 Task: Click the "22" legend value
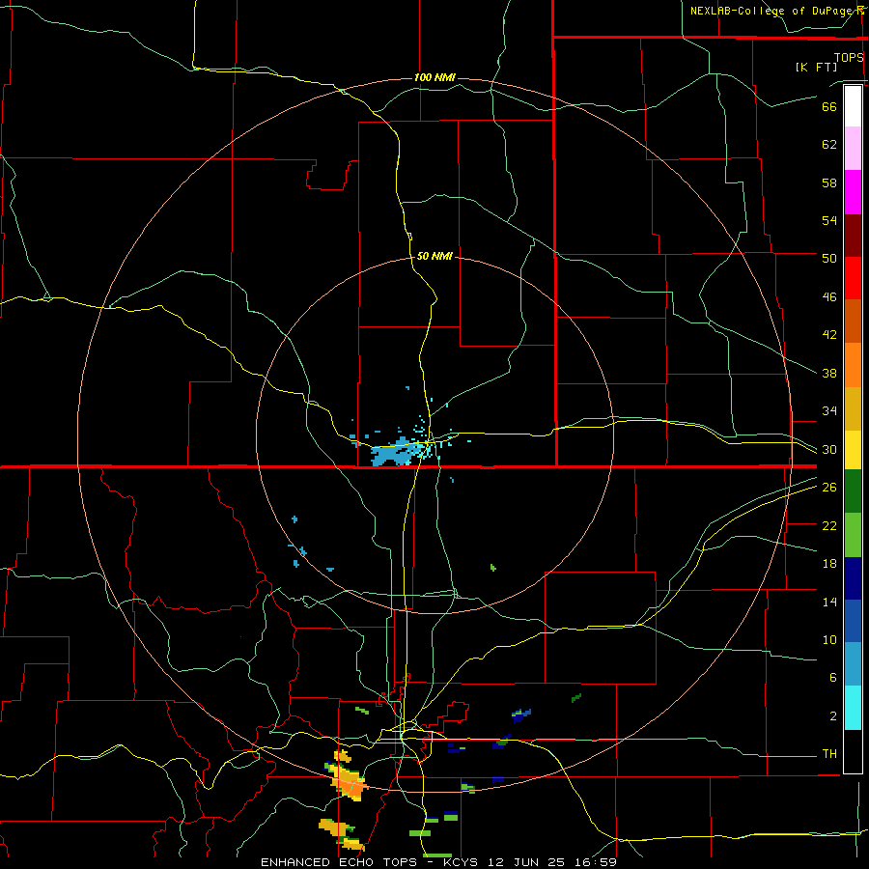829,525
